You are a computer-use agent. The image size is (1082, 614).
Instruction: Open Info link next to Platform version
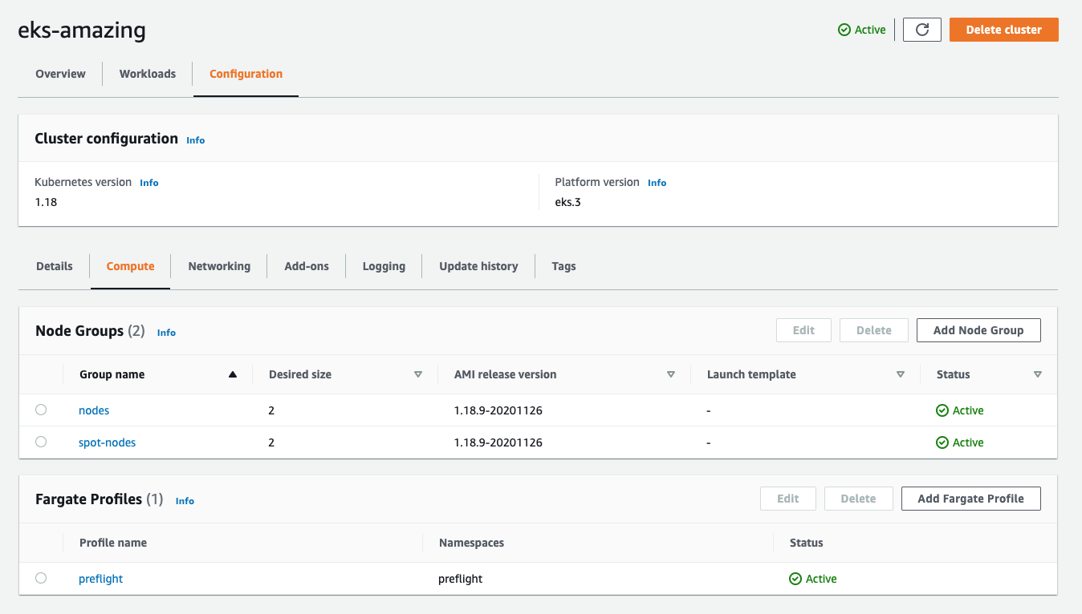(657, 183)
